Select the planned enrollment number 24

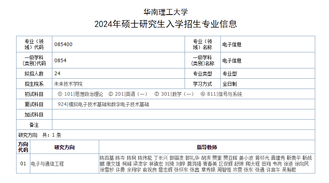pos(57,74)
